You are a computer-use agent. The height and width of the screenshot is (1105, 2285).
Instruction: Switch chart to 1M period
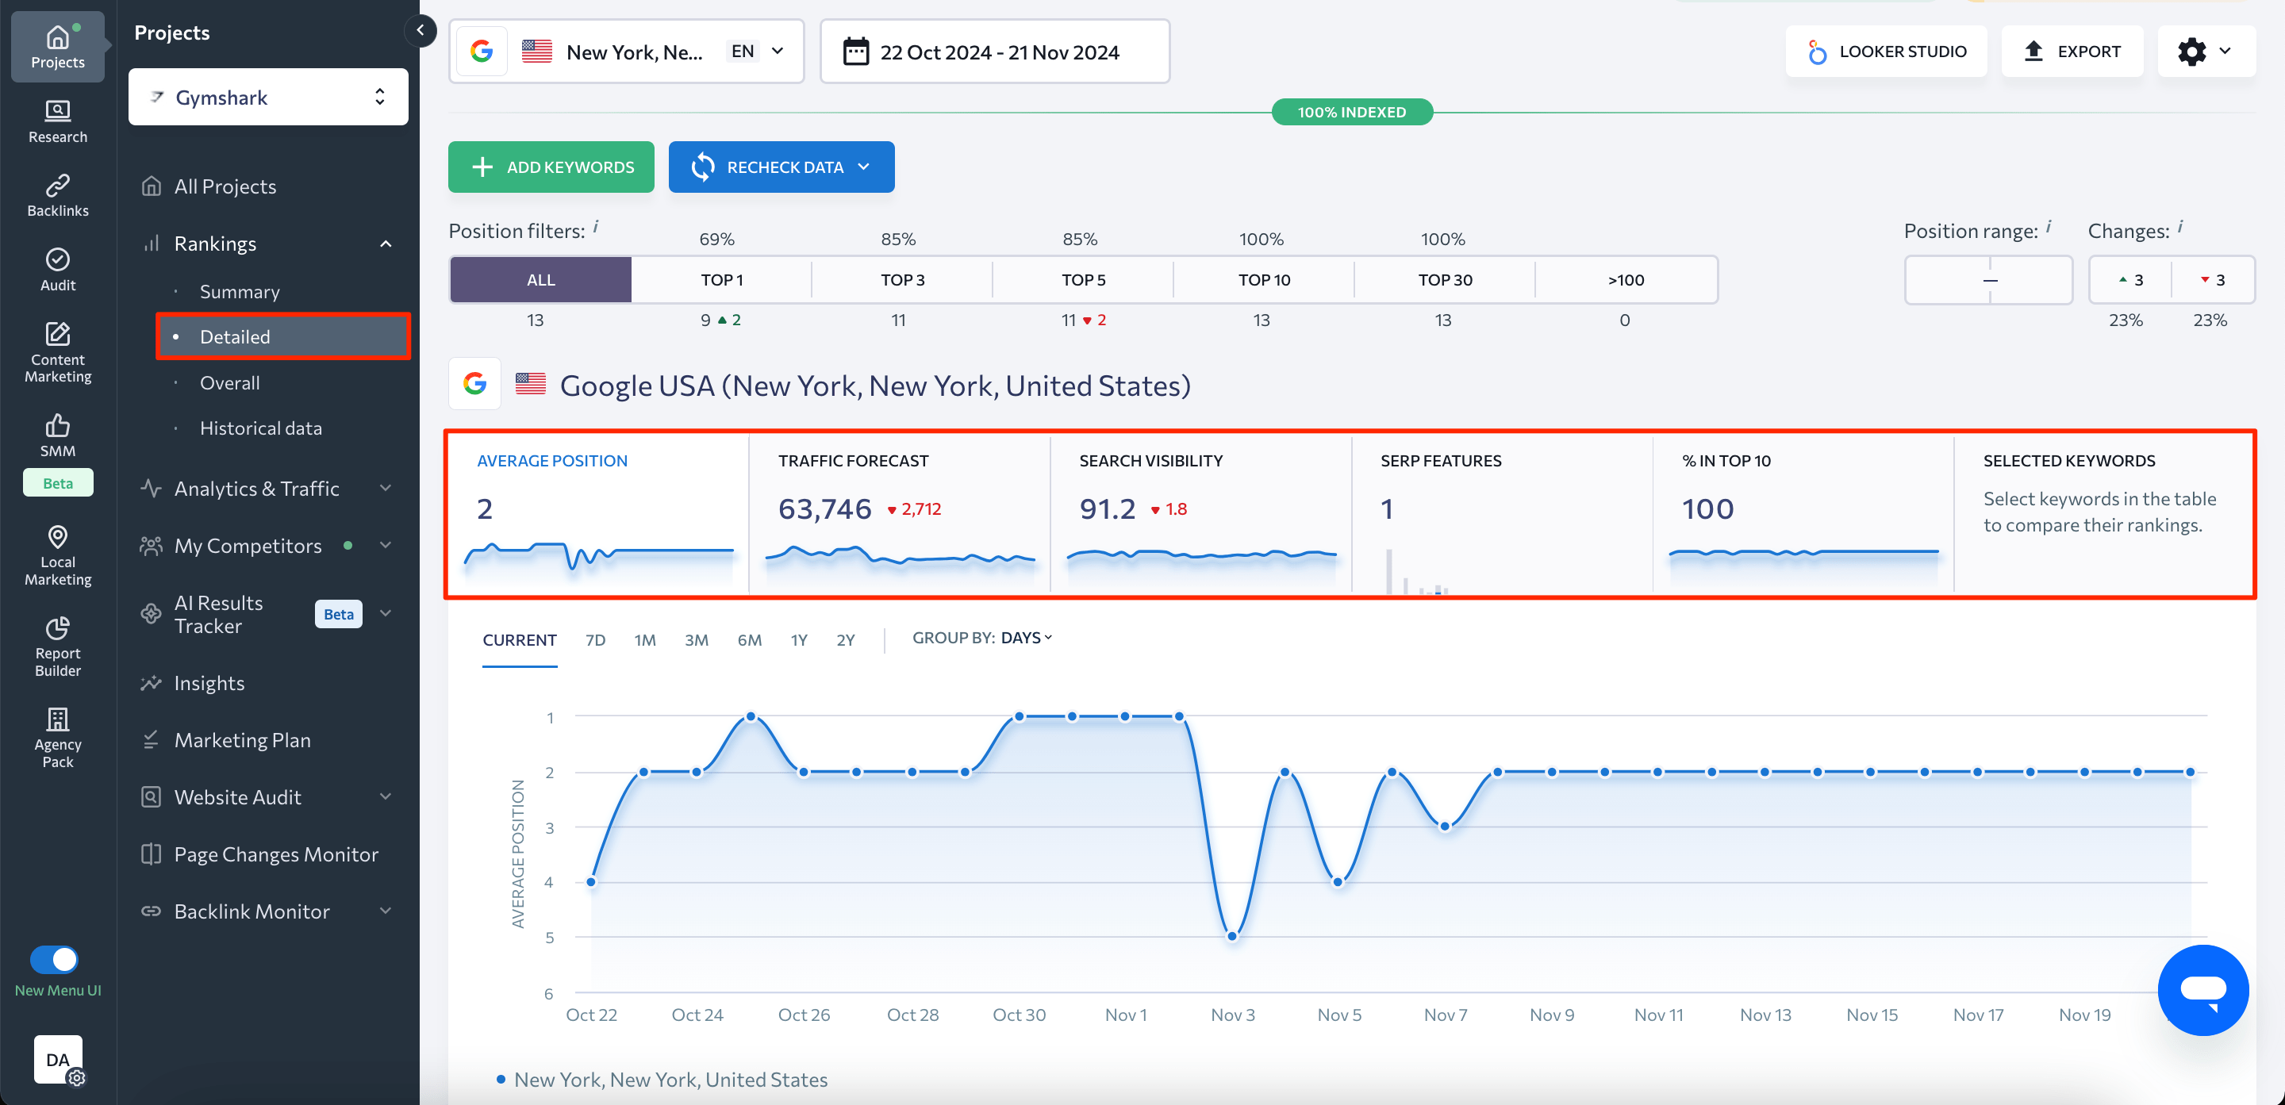pyautogui.click(x=645, y=639)
